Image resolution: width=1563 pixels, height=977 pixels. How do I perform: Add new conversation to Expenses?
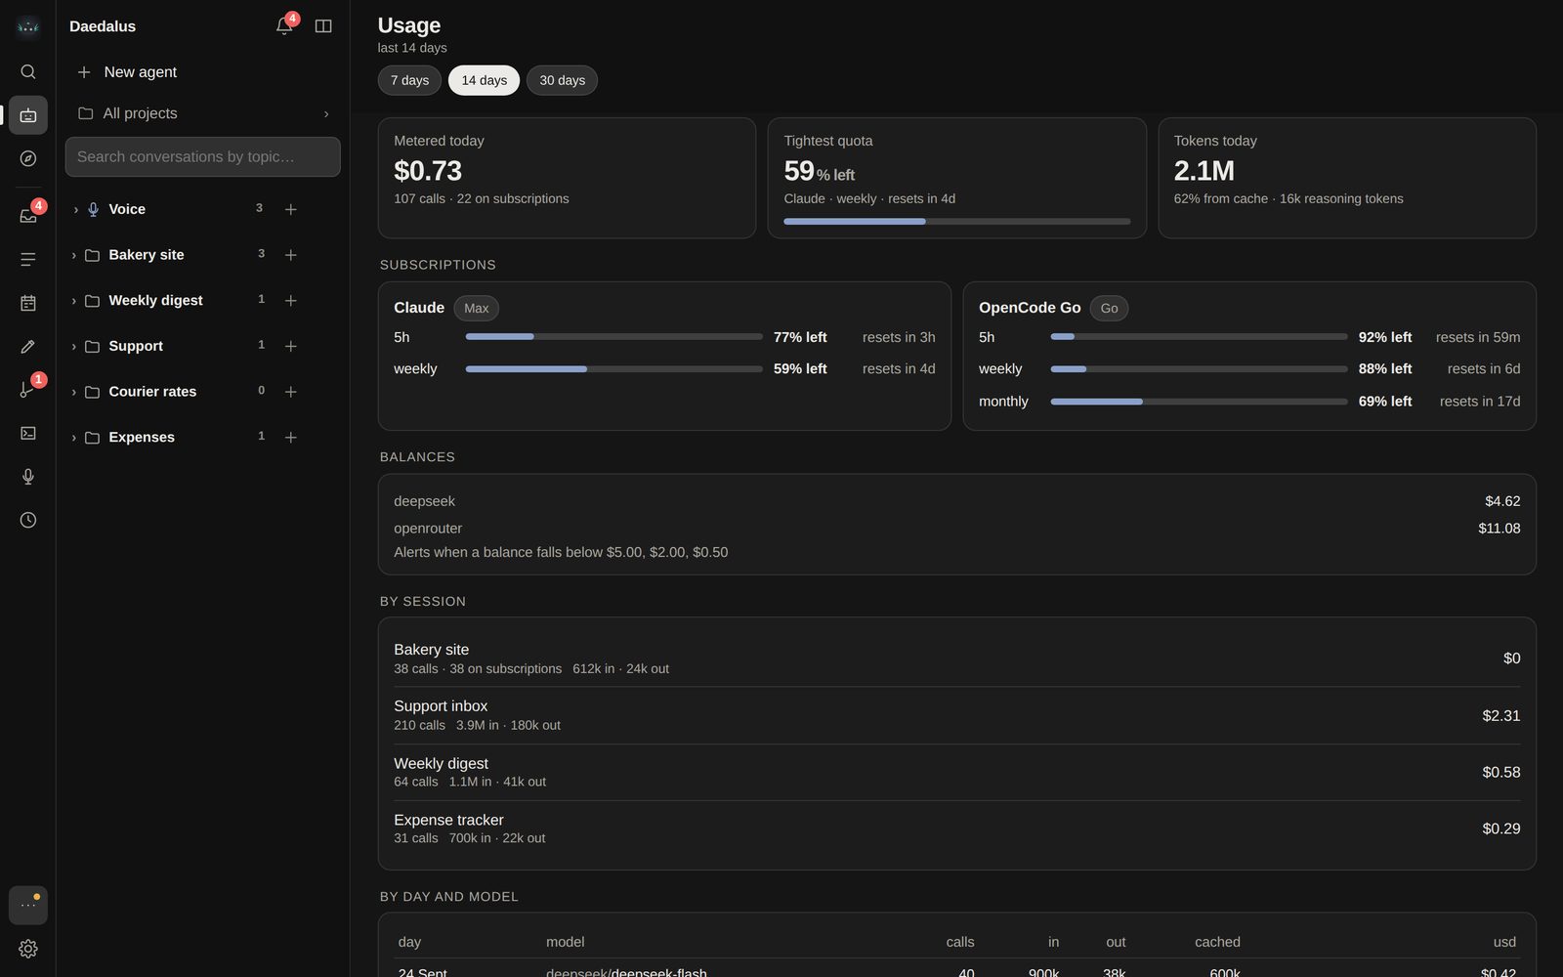(x=290, y=438)
